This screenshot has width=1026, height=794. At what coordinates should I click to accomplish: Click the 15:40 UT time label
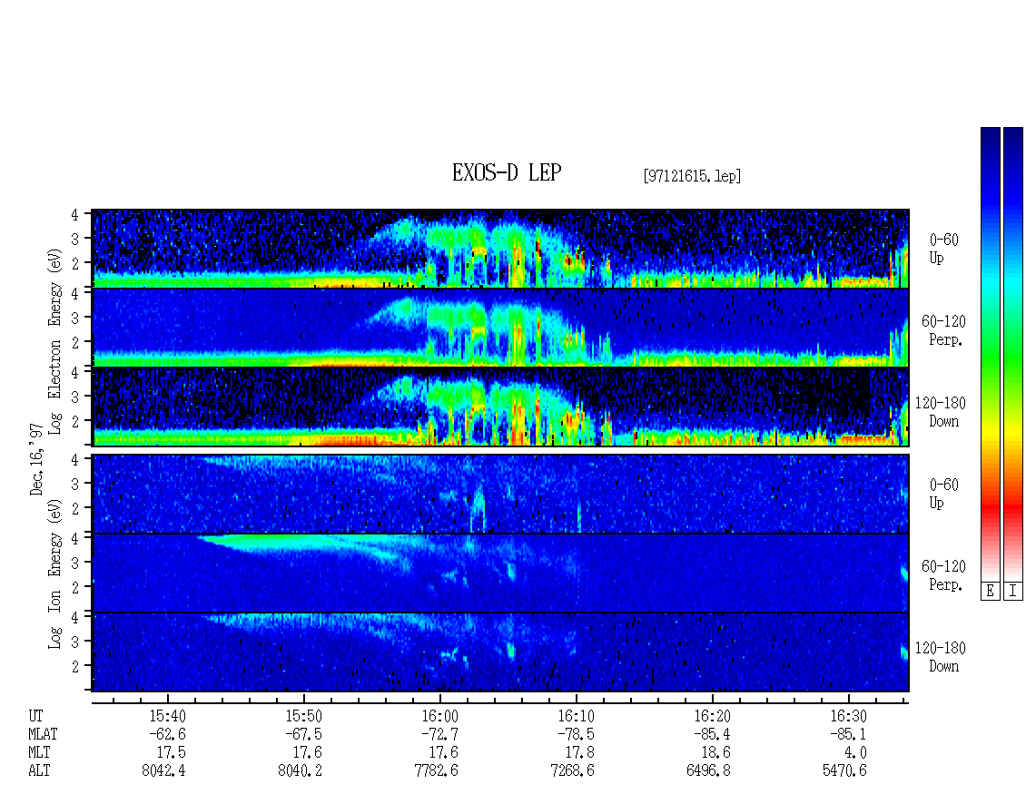(167, 716)
